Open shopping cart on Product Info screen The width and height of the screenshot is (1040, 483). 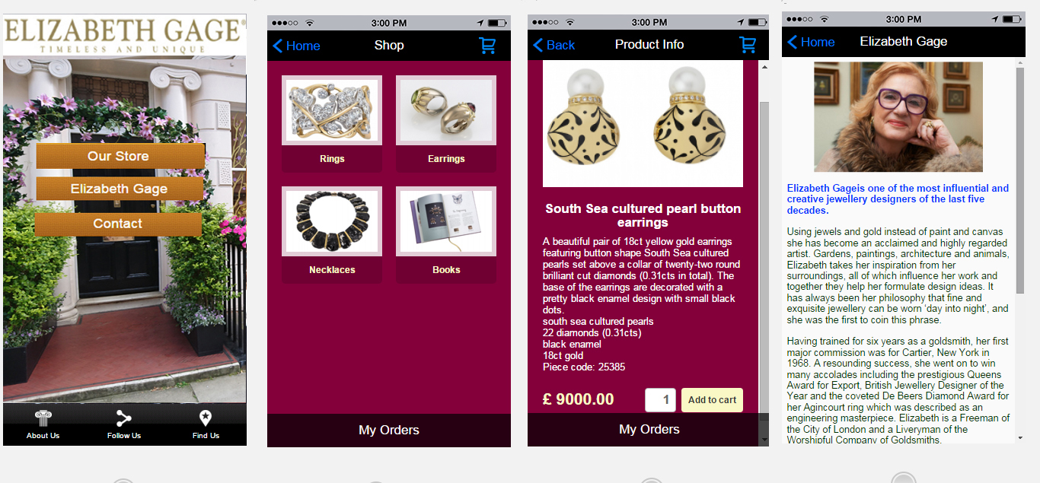[x=748, y=44]
